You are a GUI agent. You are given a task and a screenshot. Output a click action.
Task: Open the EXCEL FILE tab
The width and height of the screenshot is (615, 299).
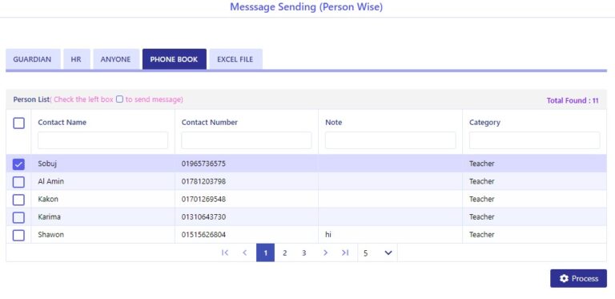click(x=235, y=59)
